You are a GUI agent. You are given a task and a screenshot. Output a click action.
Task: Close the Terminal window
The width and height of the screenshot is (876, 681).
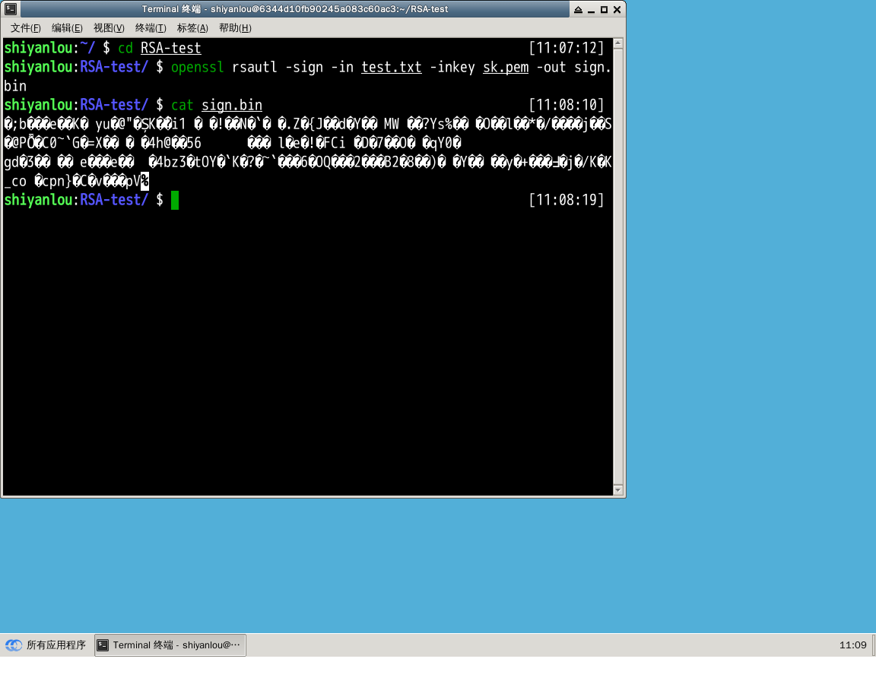click(617, 10)
